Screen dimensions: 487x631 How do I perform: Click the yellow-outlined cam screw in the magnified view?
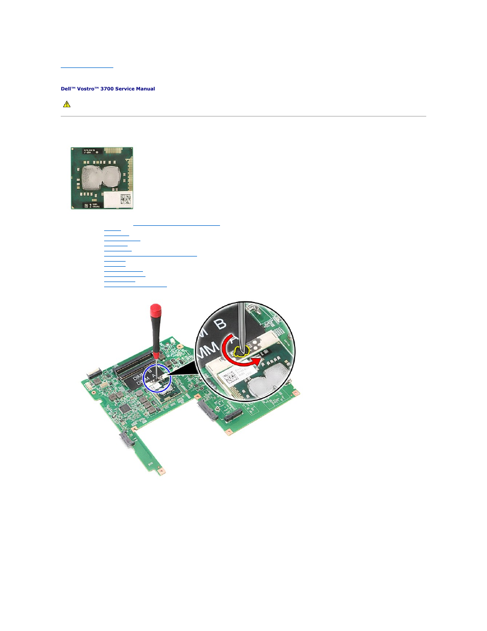click(x=240, y=350)
